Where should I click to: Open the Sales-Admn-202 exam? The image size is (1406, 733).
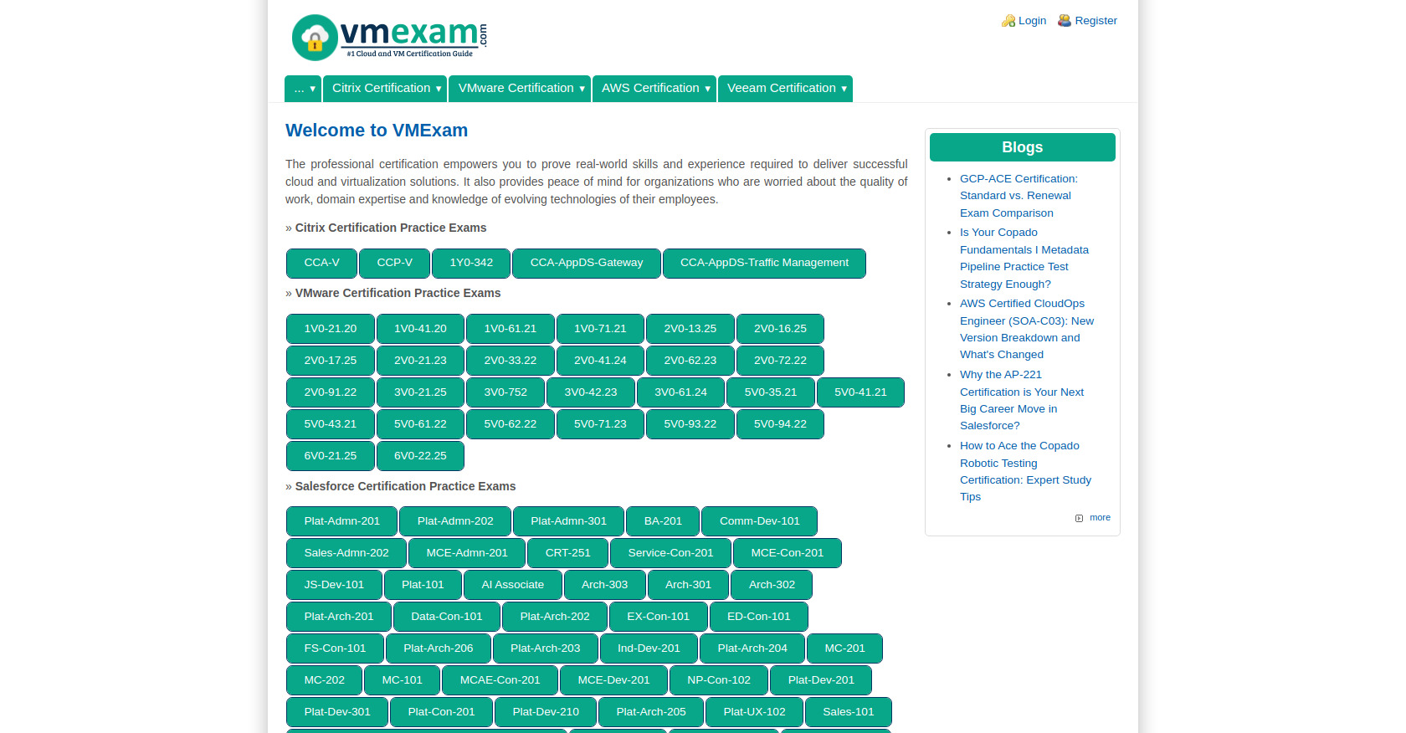(346, 553)
